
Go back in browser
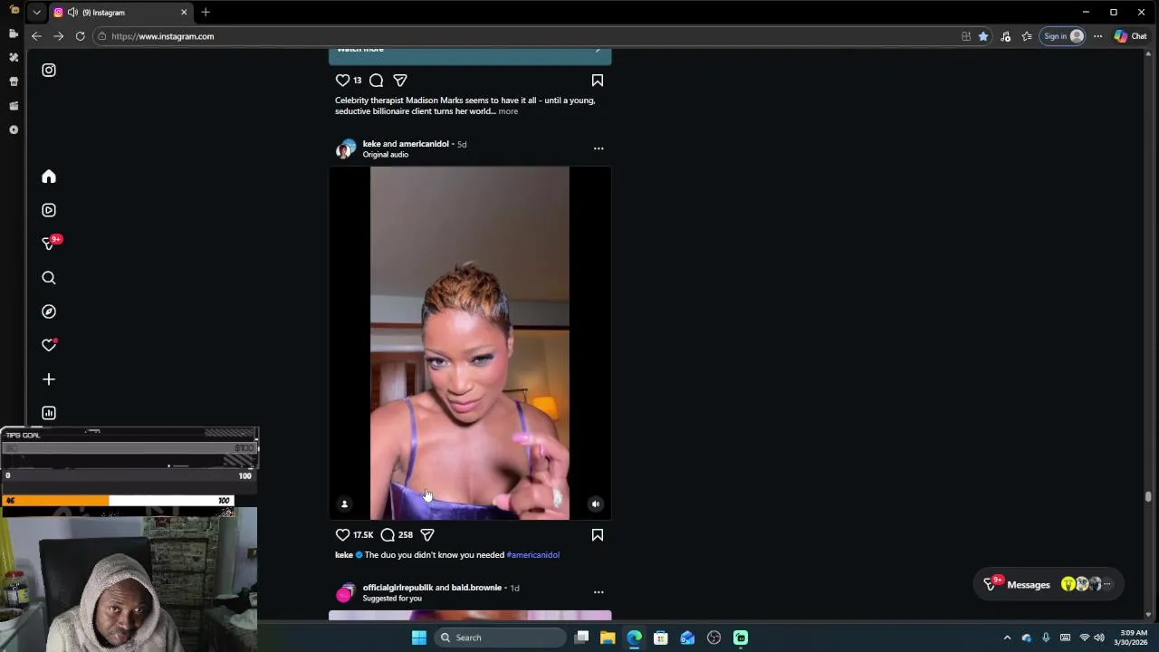pos(36,36)
